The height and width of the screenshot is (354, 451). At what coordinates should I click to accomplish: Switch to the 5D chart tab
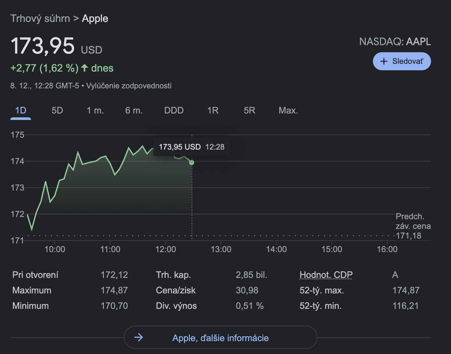click(57, 111)
